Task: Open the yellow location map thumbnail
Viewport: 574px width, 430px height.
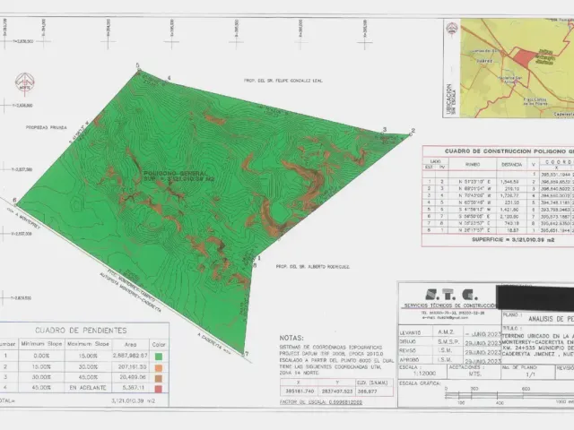Action: (x=517, y=68)
